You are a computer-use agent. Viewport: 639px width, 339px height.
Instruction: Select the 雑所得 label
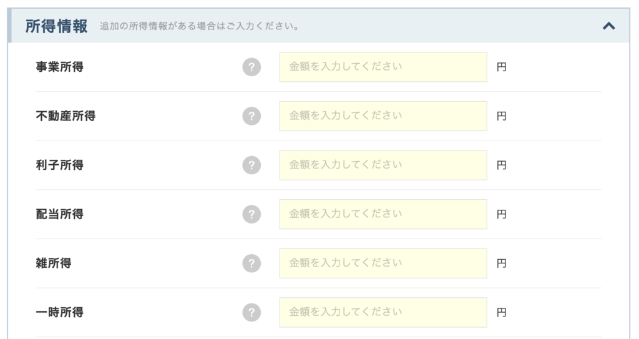tap(54, 263)
